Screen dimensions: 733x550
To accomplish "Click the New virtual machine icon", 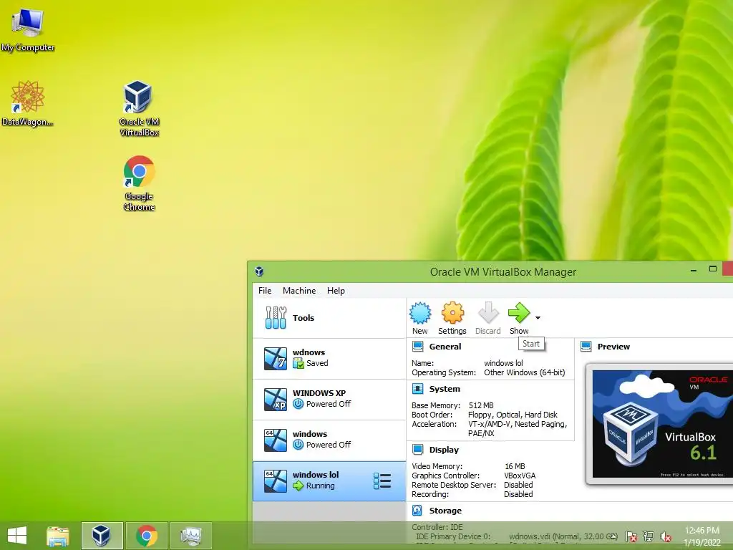I will pos(419,313).
